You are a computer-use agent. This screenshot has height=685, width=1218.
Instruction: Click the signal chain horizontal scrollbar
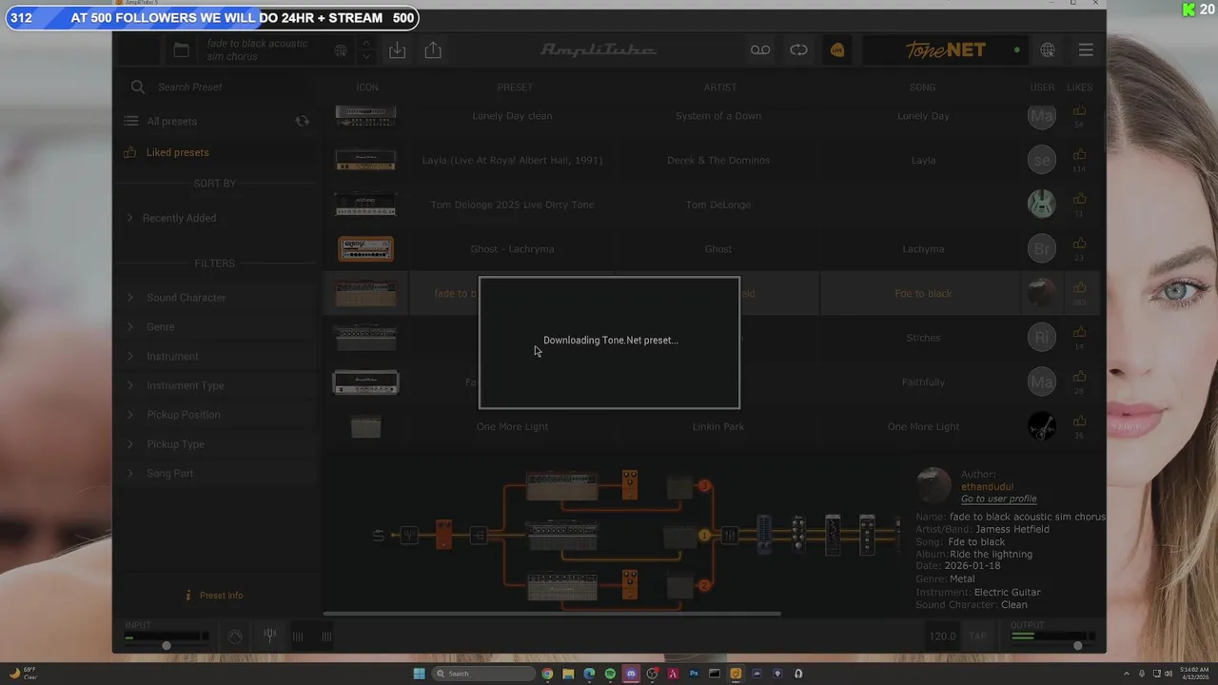pyautogui.click(x=552, y=614)
